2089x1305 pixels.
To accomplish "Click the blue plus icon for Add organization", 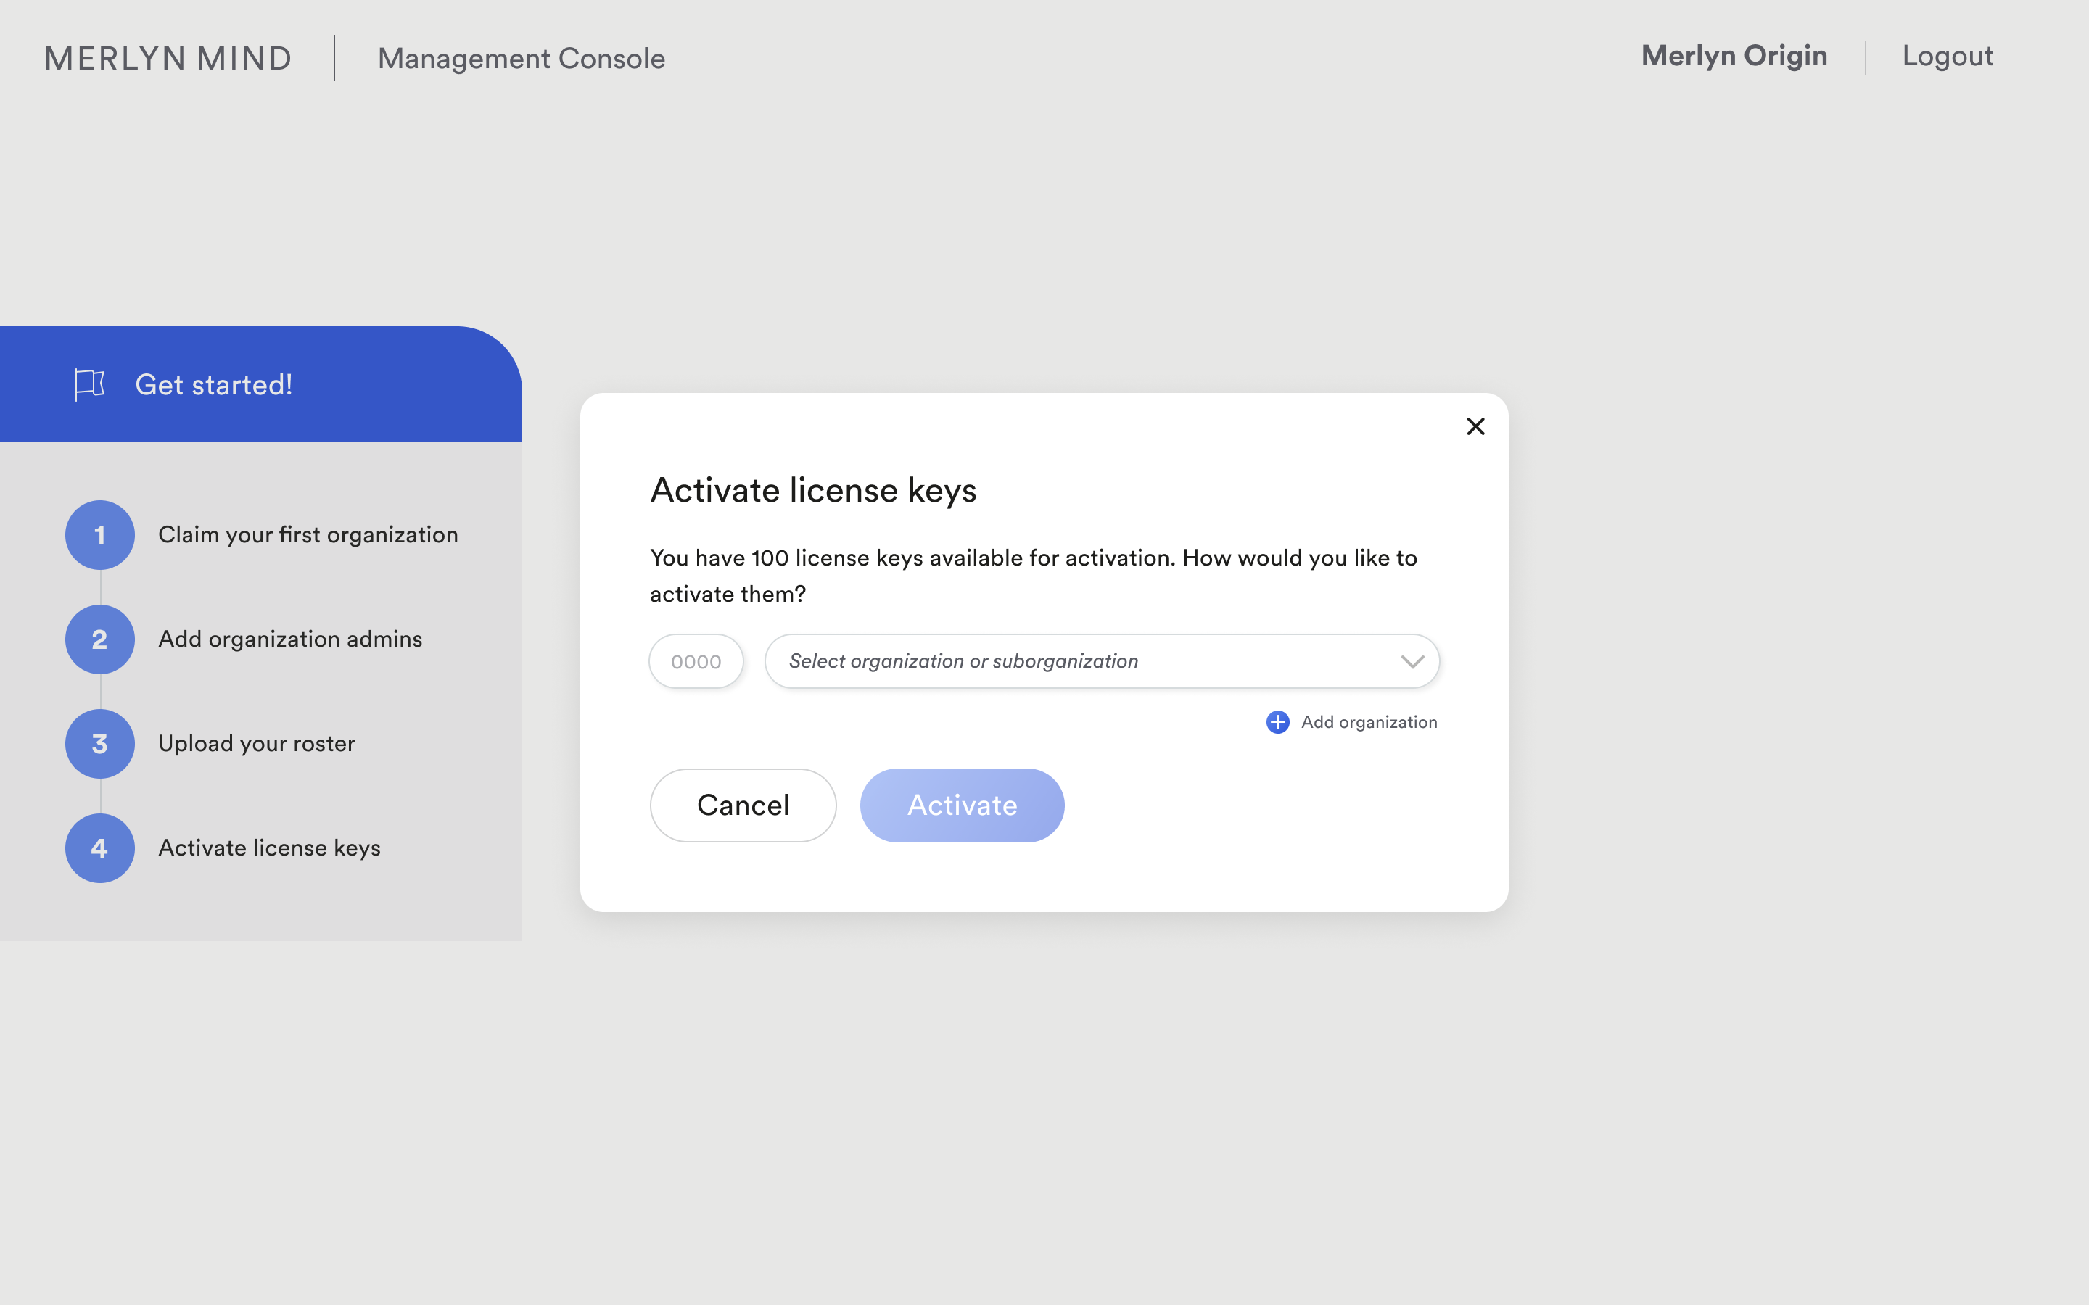I will pyautogui.click(x=1277, y=722).
